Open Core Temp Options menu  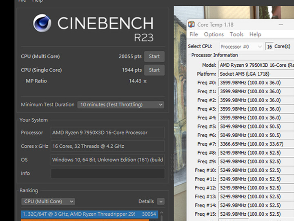pyautogui.click(x=214, y=34)
